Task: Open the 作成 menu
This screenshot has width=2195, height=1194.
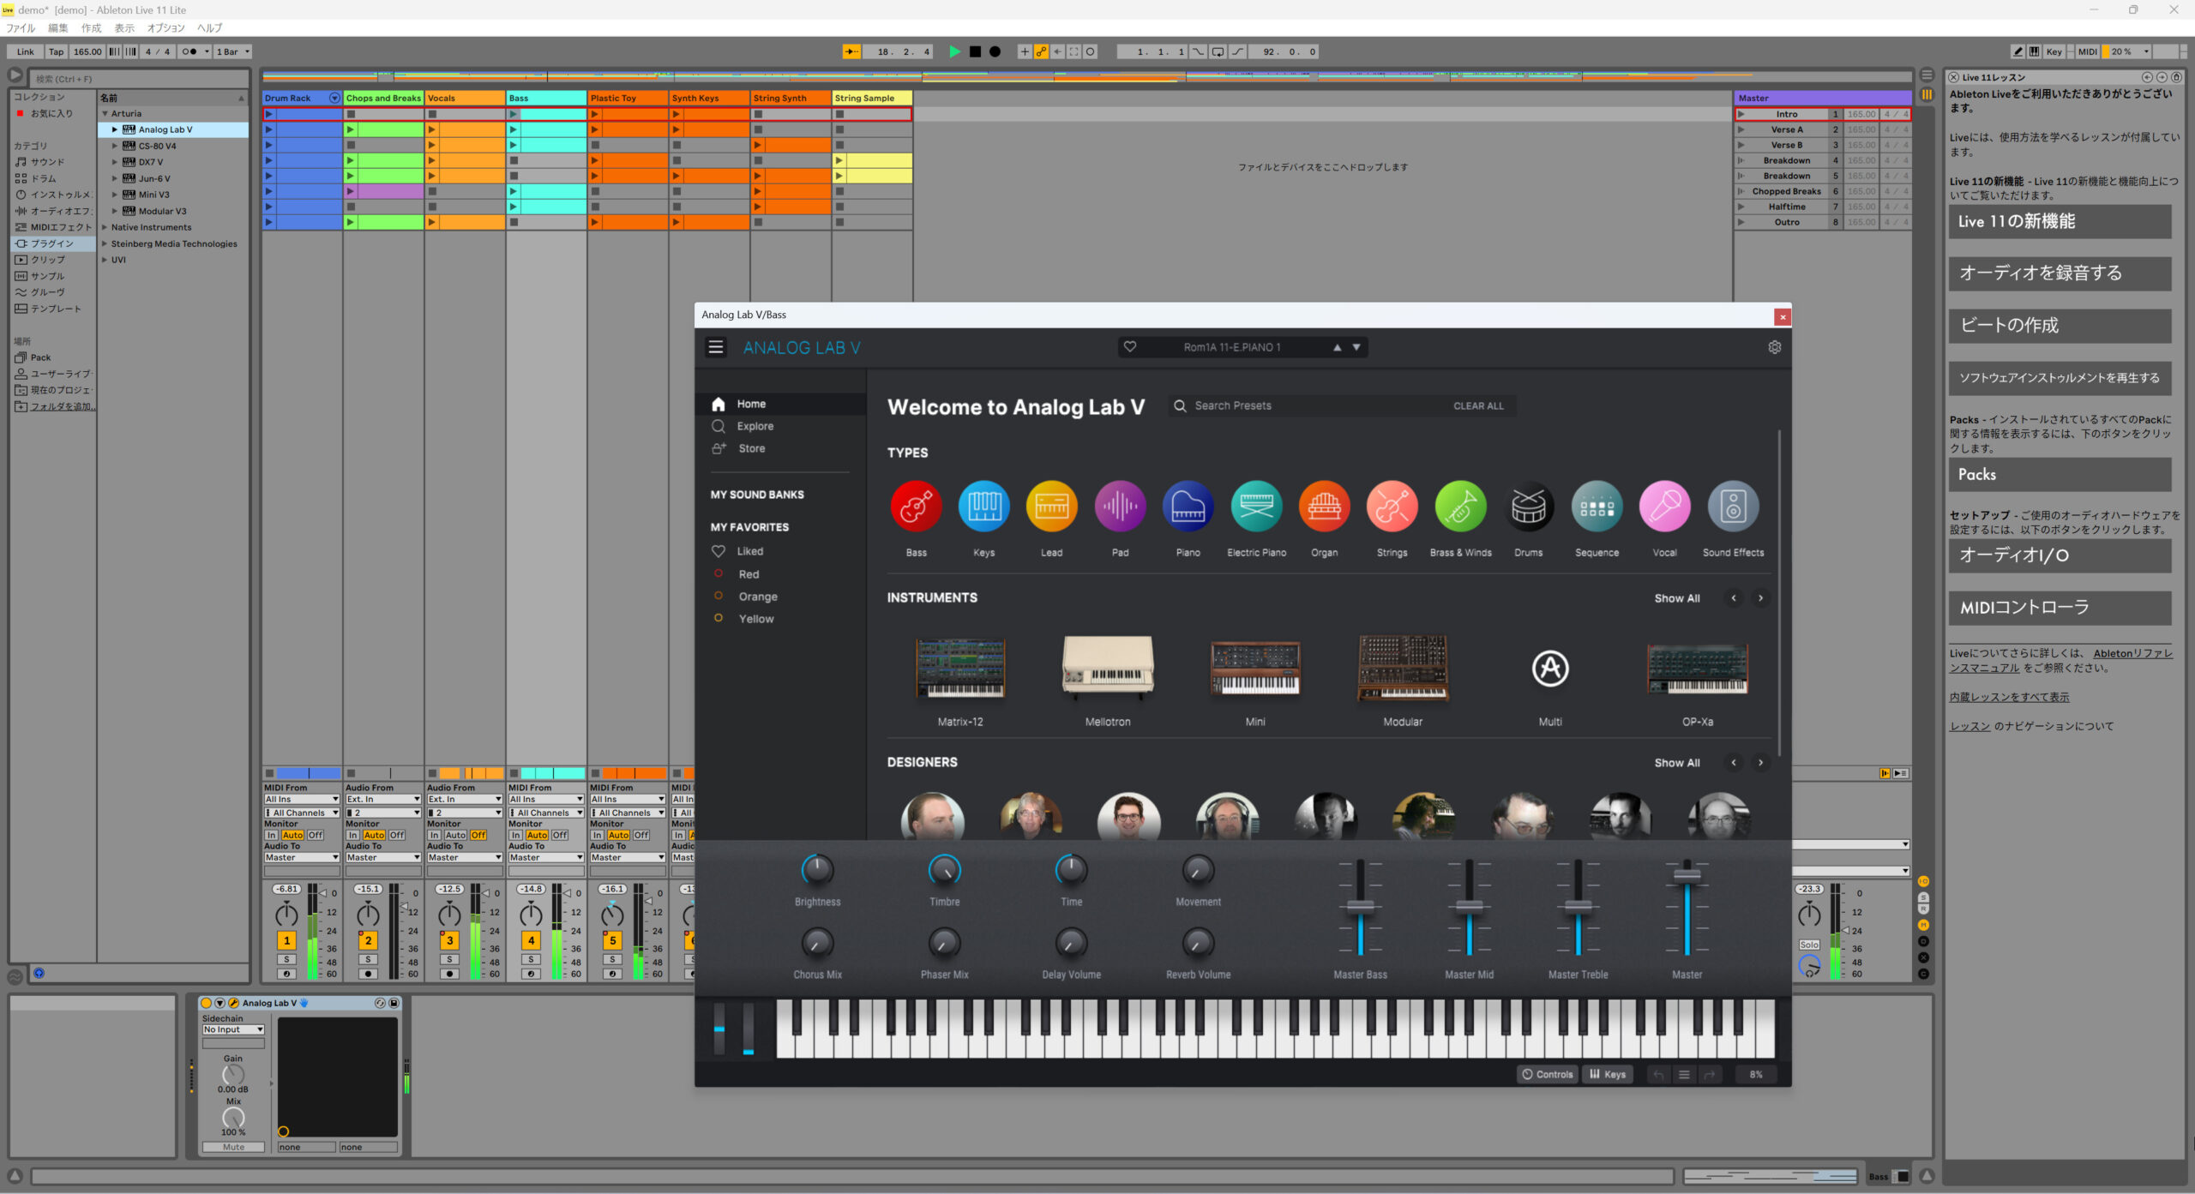Action: click(x=91, y=27)
